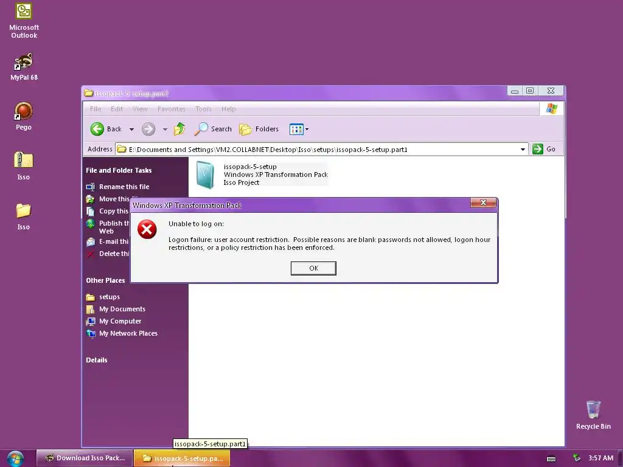Screen dimensions: 623x467
Task: Click Rename this file task
Action: click(124, 187)
